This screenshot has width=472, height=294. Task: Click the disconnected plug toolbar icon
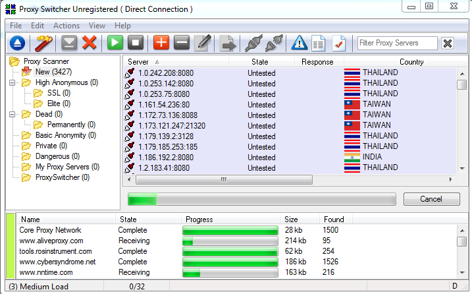[275, 43]
